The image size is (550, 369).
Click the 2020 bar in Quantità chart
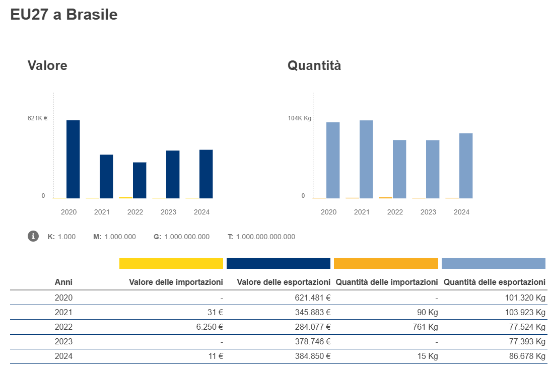click(333, 160)
